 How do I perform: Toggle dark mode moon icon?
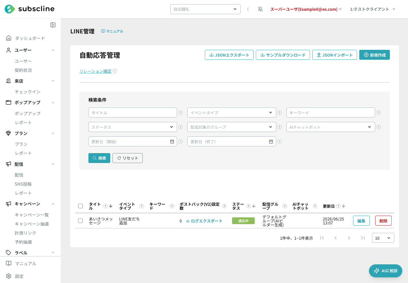pos(248,9)
